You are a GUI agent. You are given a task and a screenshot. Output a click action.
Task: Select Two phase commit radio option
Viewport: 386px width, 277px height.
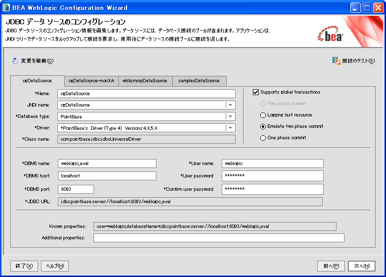click(263, 104)
